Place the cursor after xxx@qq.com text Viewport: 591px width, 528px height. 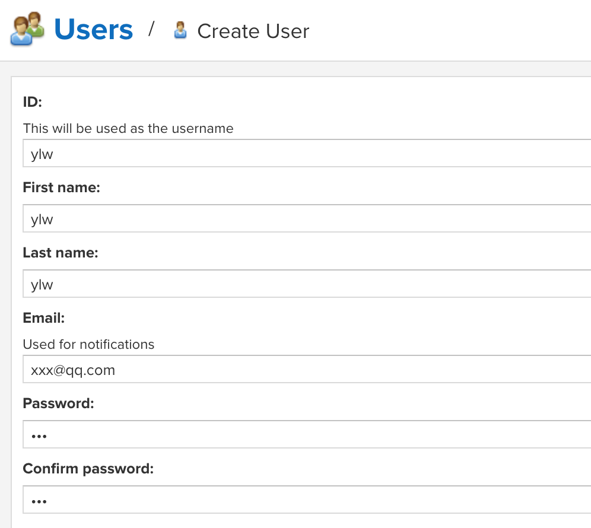point(116,370)
